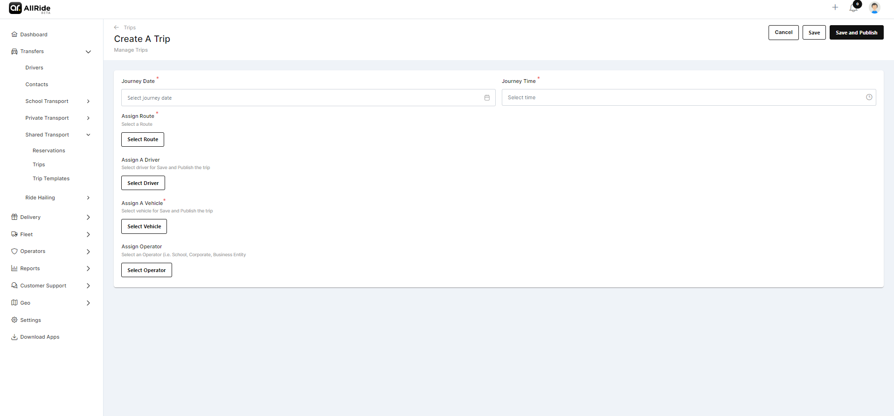Expand the Fleet menu chevron
This screenshot has width=894, height=416.
point(88,234)
